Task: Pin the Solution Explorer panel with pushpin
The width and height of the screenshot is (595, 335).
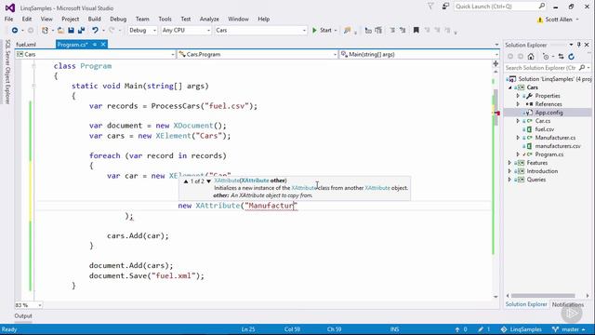Action: click(578, 45)
